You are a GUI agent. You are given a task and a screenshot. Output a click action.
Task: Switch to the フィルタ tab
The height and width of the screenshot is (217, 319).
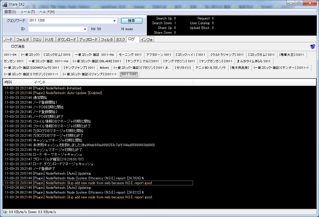[107, 40]
